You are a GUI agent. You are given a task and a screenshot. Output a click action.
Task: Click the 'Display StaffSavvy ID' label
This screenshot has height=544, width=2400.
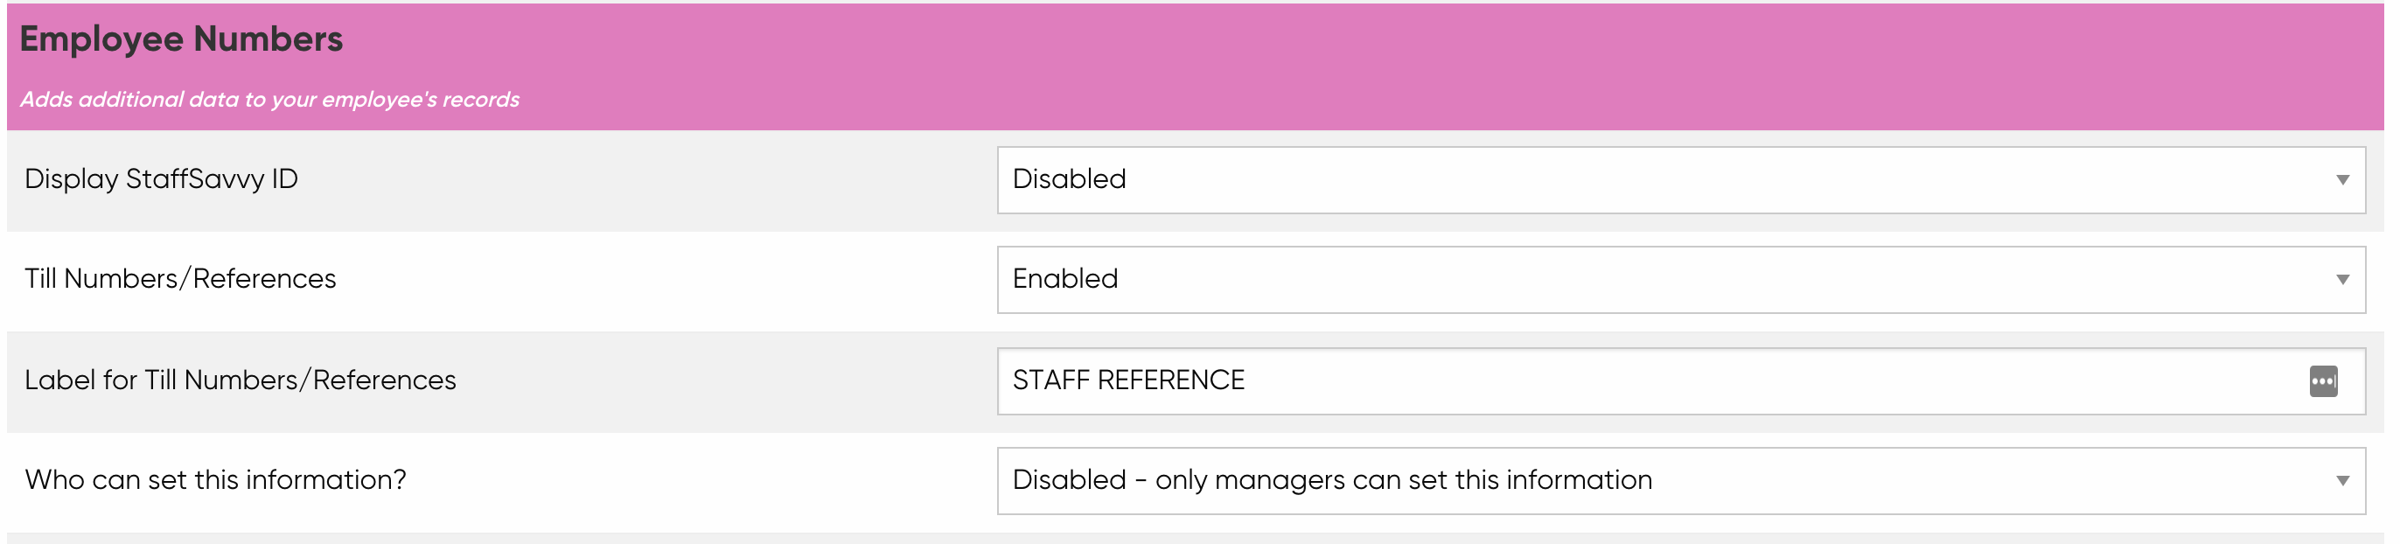[161, 178]
